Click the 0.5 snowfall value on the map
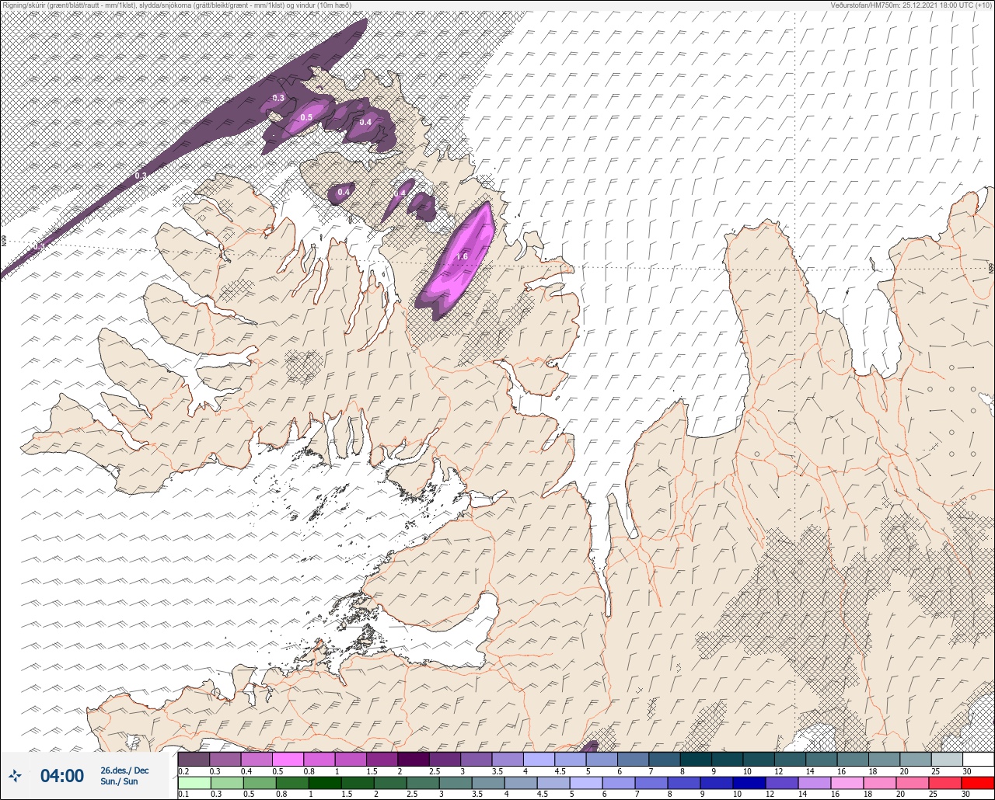The height and width of the screenshot is (800, 995). click(x=306, y=118)
